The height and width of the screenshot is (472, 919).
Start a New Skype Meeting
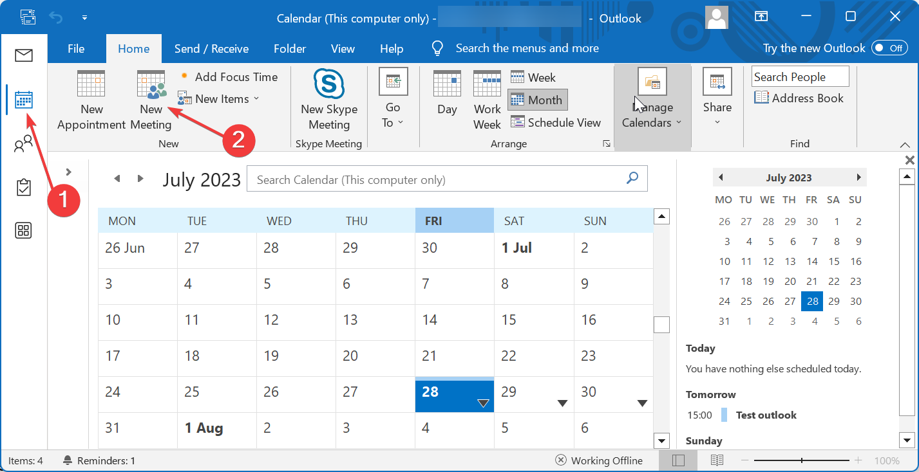[328, 100]
